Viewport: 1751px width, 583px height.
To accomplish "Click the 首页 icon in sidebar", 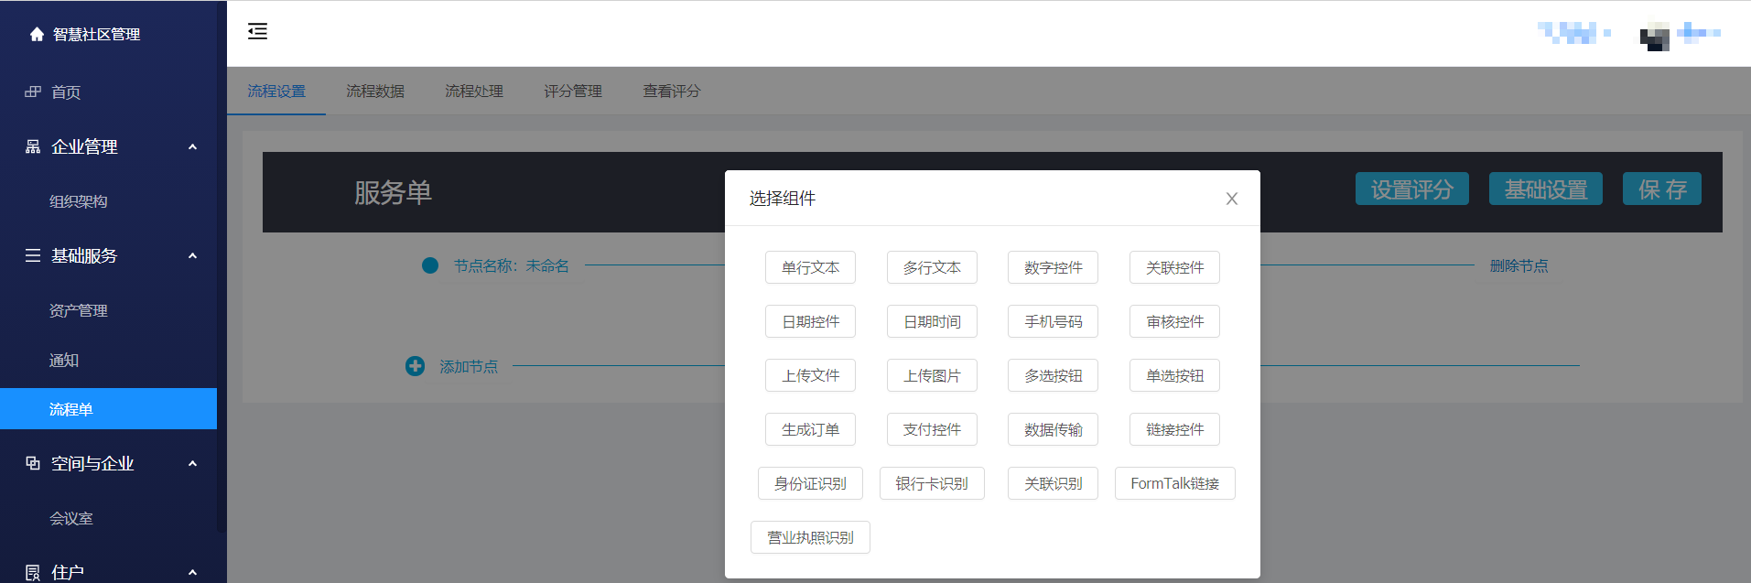I will tap(33, 92).
